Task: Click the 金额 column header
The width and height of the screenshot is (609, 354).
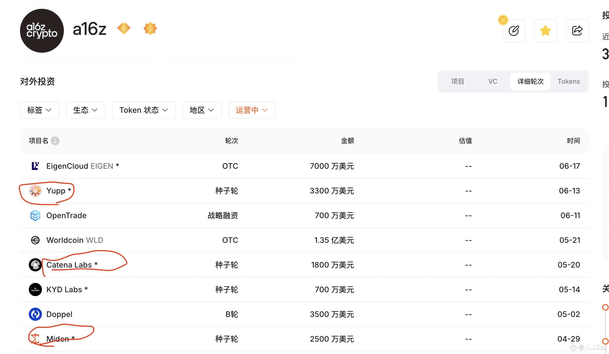Action: click(348, 141)
